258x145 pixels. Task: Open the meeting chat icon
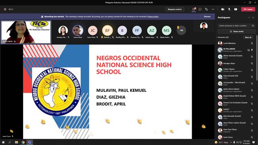[x=200, y=10]
